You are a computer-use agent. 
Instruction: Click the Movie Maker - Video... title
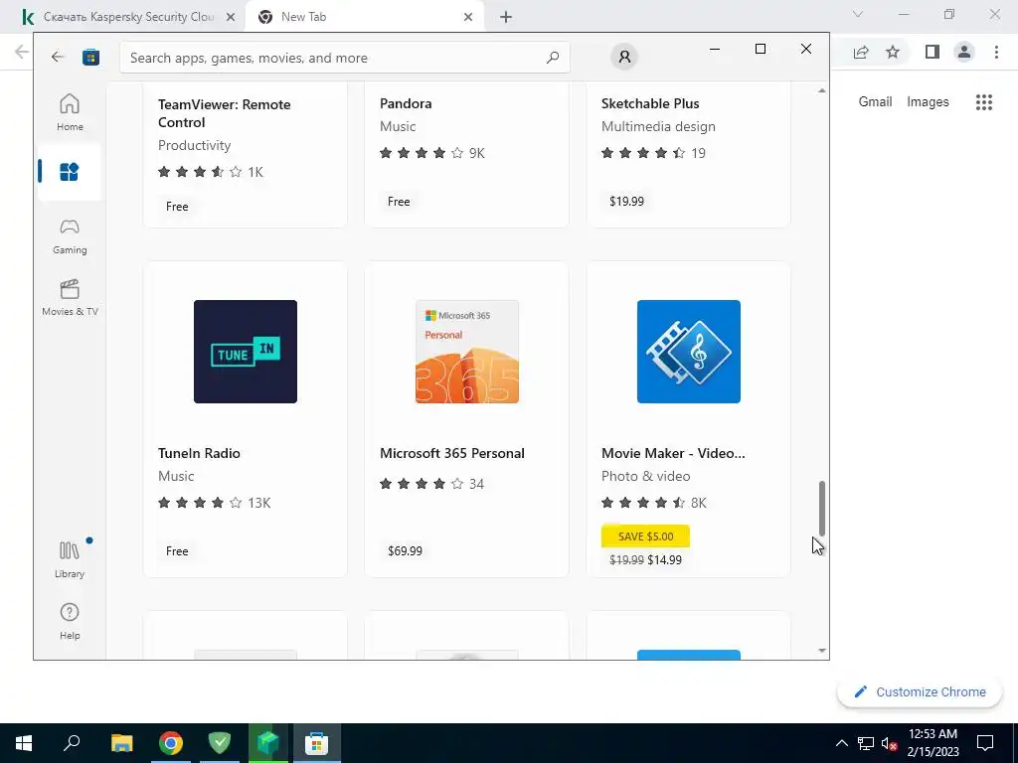pyautogui.click(x=673, y=453)
